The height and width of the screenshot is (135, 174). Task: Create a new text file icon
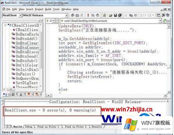[x=104, y=15]
